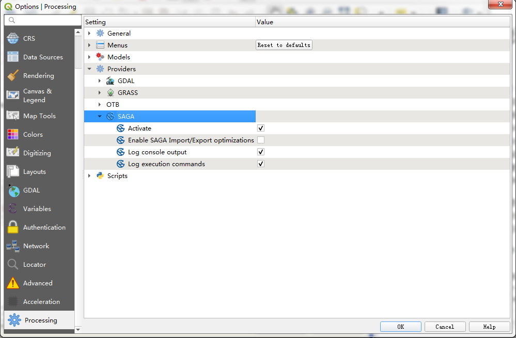
Task: Click the Advanced warning triangle icon
Action: click(x=13, y=283)
